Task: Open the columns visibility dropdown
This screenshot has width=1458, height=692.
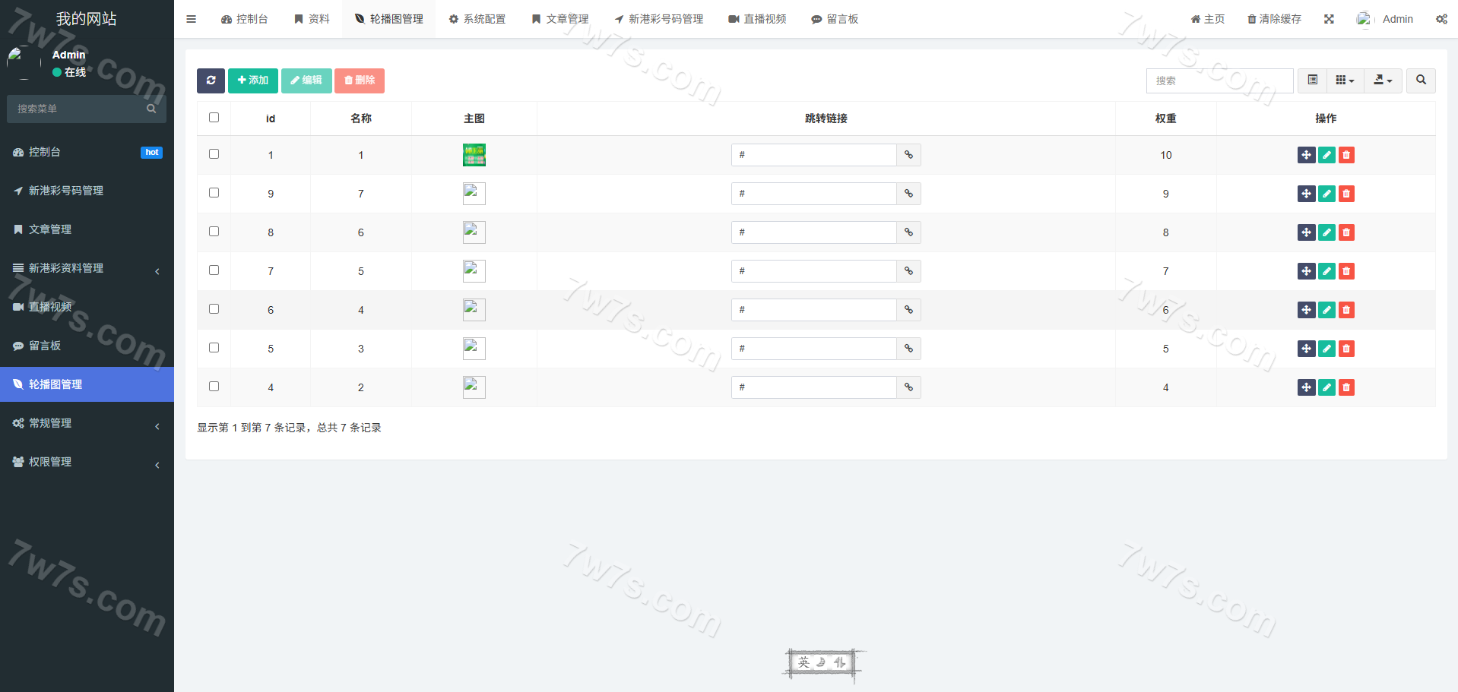Action: 1345,81
